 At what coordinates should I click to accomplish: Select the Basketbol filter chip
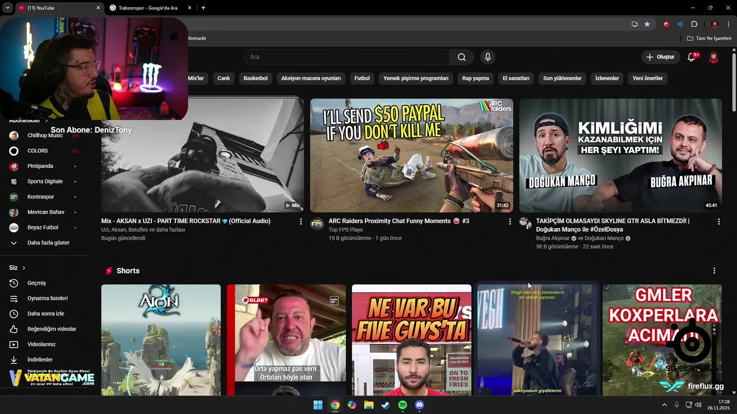pos(256,78)
